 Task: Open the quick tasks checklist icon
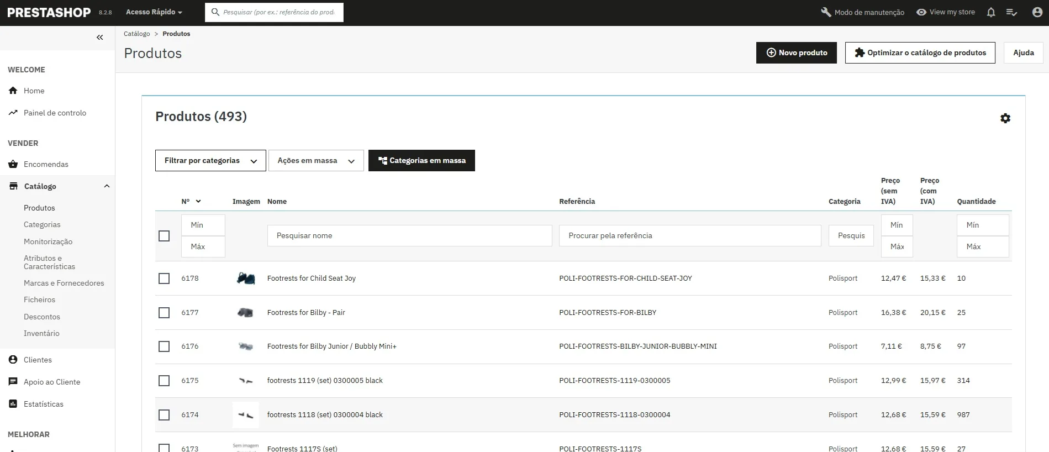1012,12
